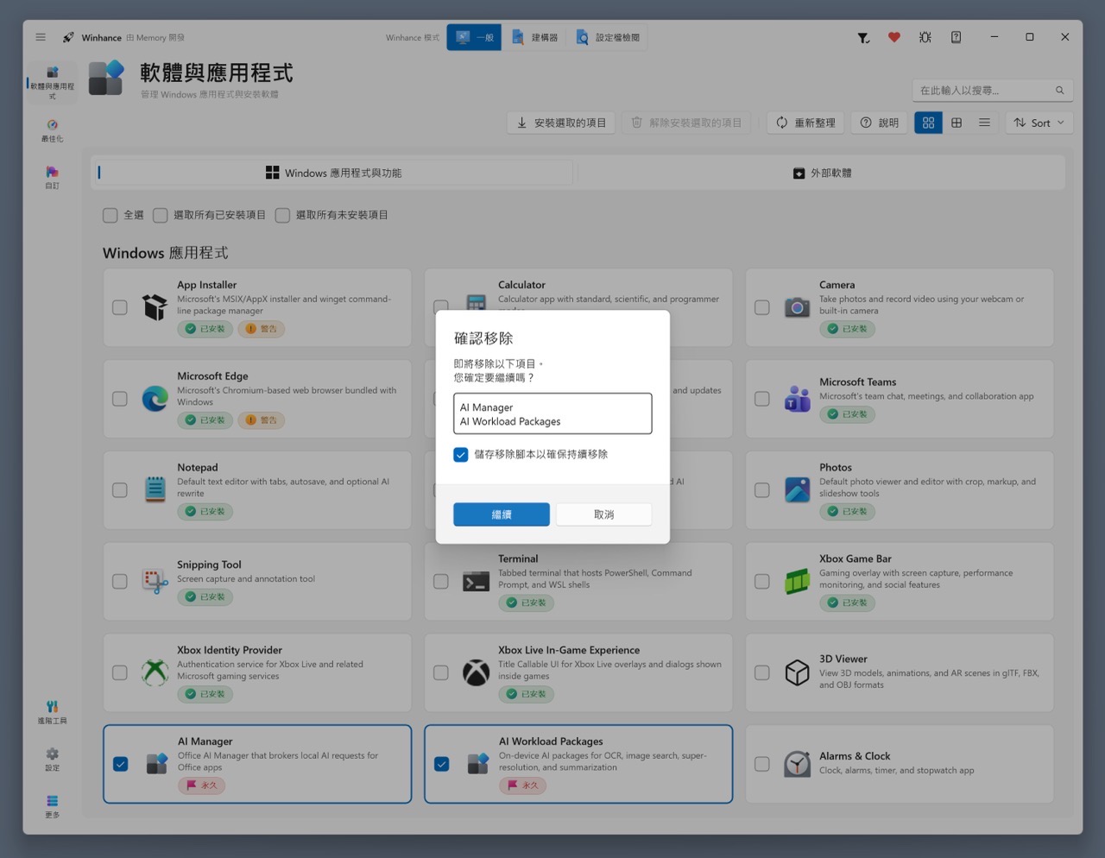1105x858 pixels.
Task: Select Windows 應用程式與功能 tab
Action: pyautogui.click(x=333, y=173)
